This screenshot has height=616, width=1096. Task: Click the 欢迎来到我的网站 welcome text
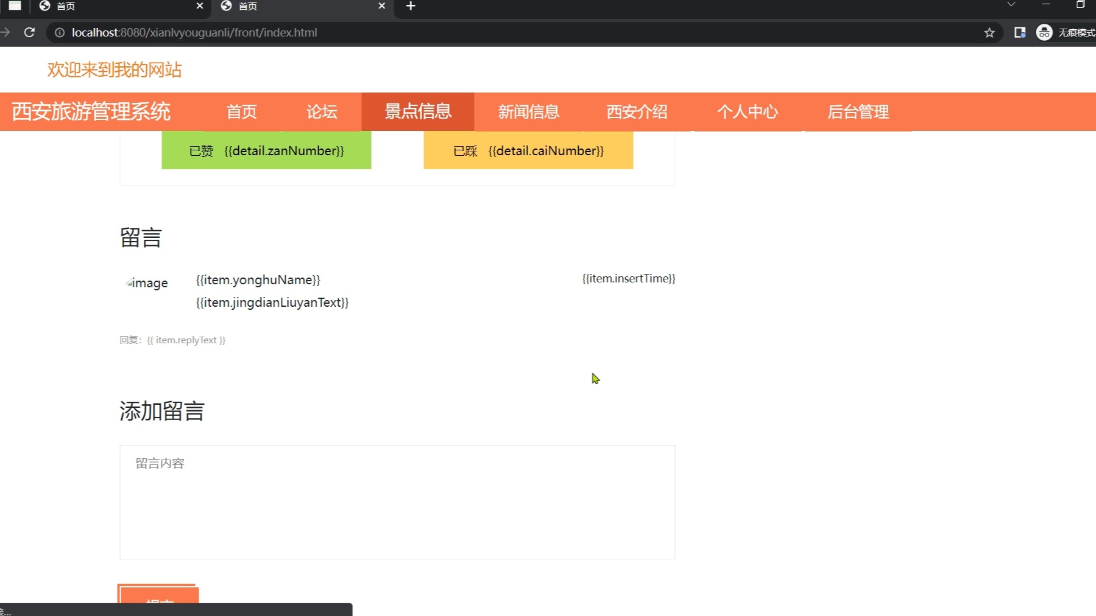(x=115, y=70)
